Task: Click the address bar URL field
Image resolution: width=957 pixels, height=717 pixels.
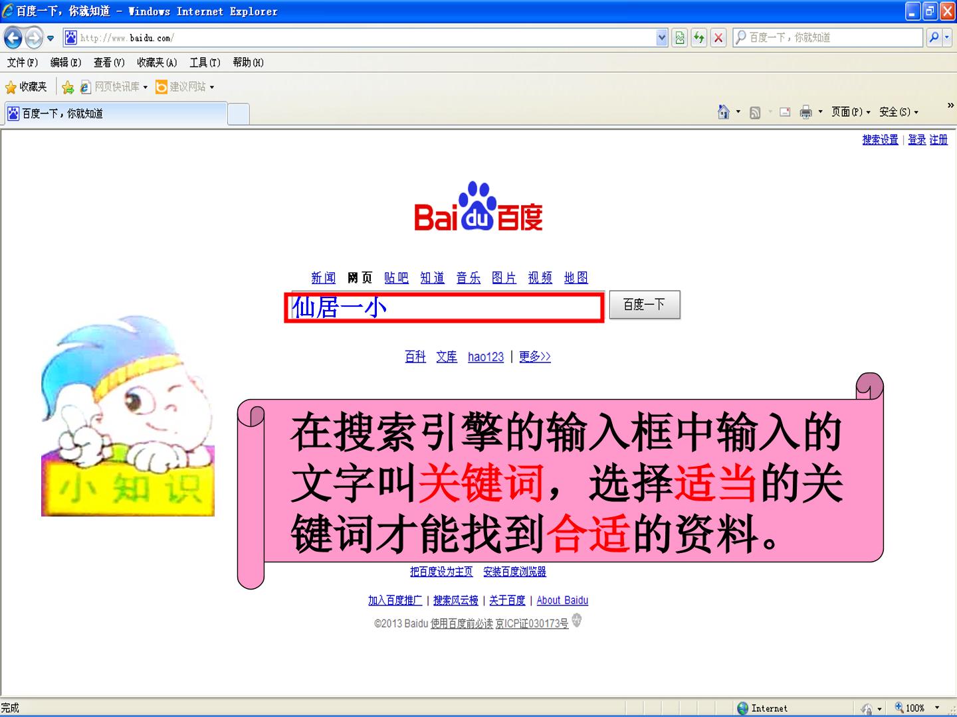Action: (x=359, y=38)
